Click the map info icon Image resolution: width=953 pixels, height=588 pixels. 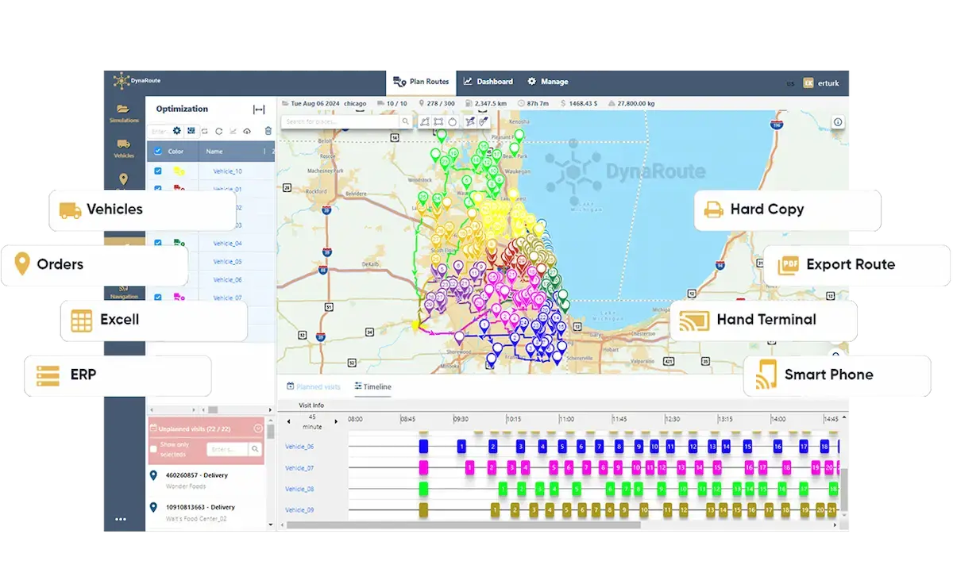[x=838, y=122]
